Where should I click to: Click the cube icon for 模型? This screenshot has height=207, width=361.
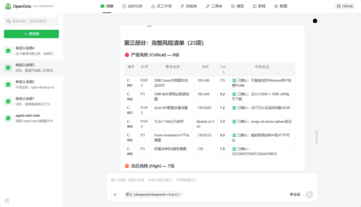(x=233, y=6)
